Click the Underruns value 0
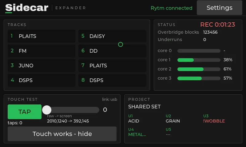 [204, 40]
